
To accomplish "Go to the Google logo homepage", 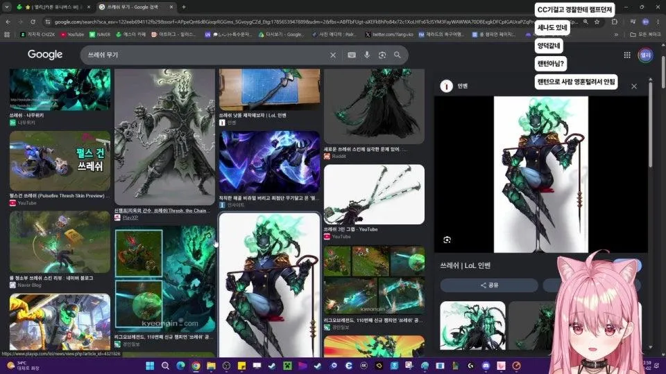I will (x=45, y=55).
